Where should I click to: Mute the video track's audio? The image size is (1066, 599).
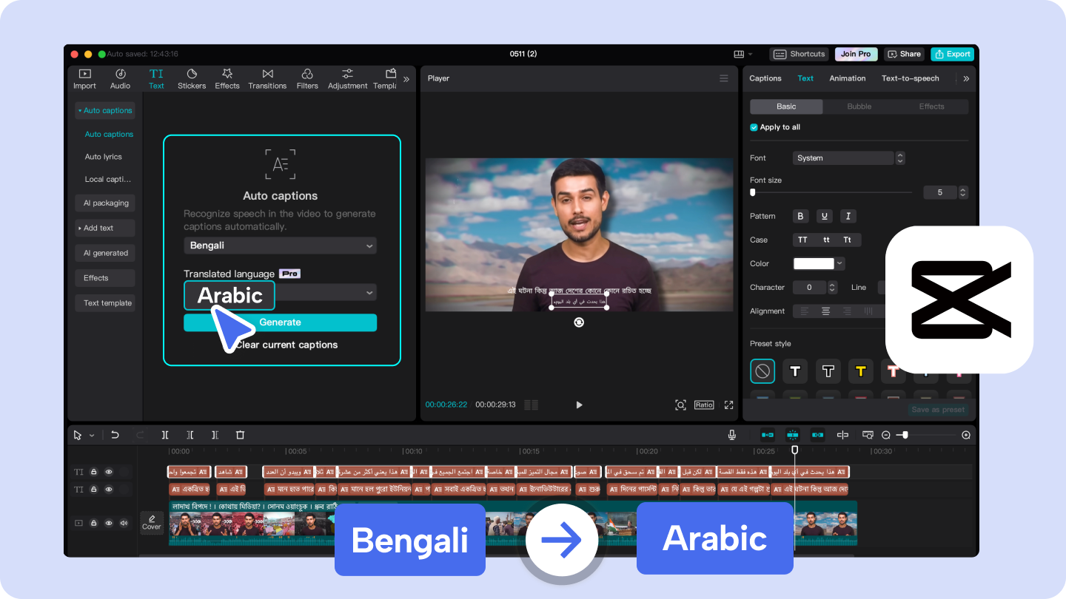point(124,523)
